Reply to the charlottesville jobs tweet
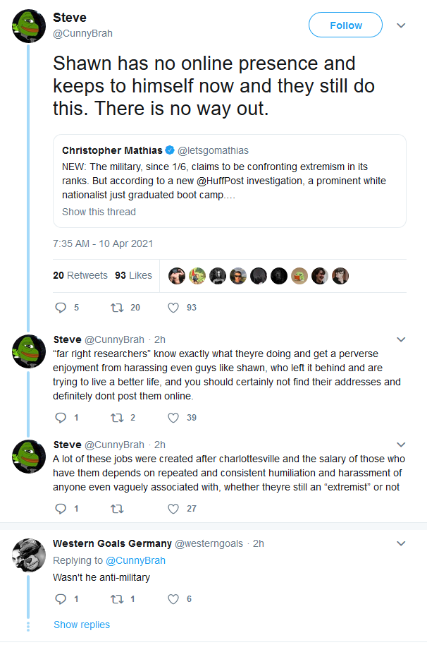This screenshot has height=645, width=427. 61,508
